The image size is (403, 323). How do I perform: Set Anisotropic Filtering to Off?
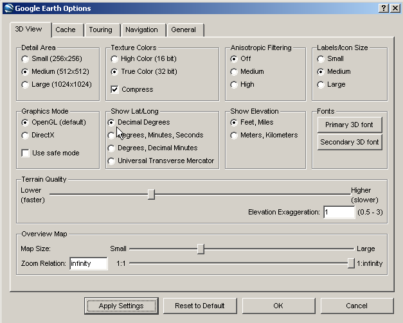(240, 59)
